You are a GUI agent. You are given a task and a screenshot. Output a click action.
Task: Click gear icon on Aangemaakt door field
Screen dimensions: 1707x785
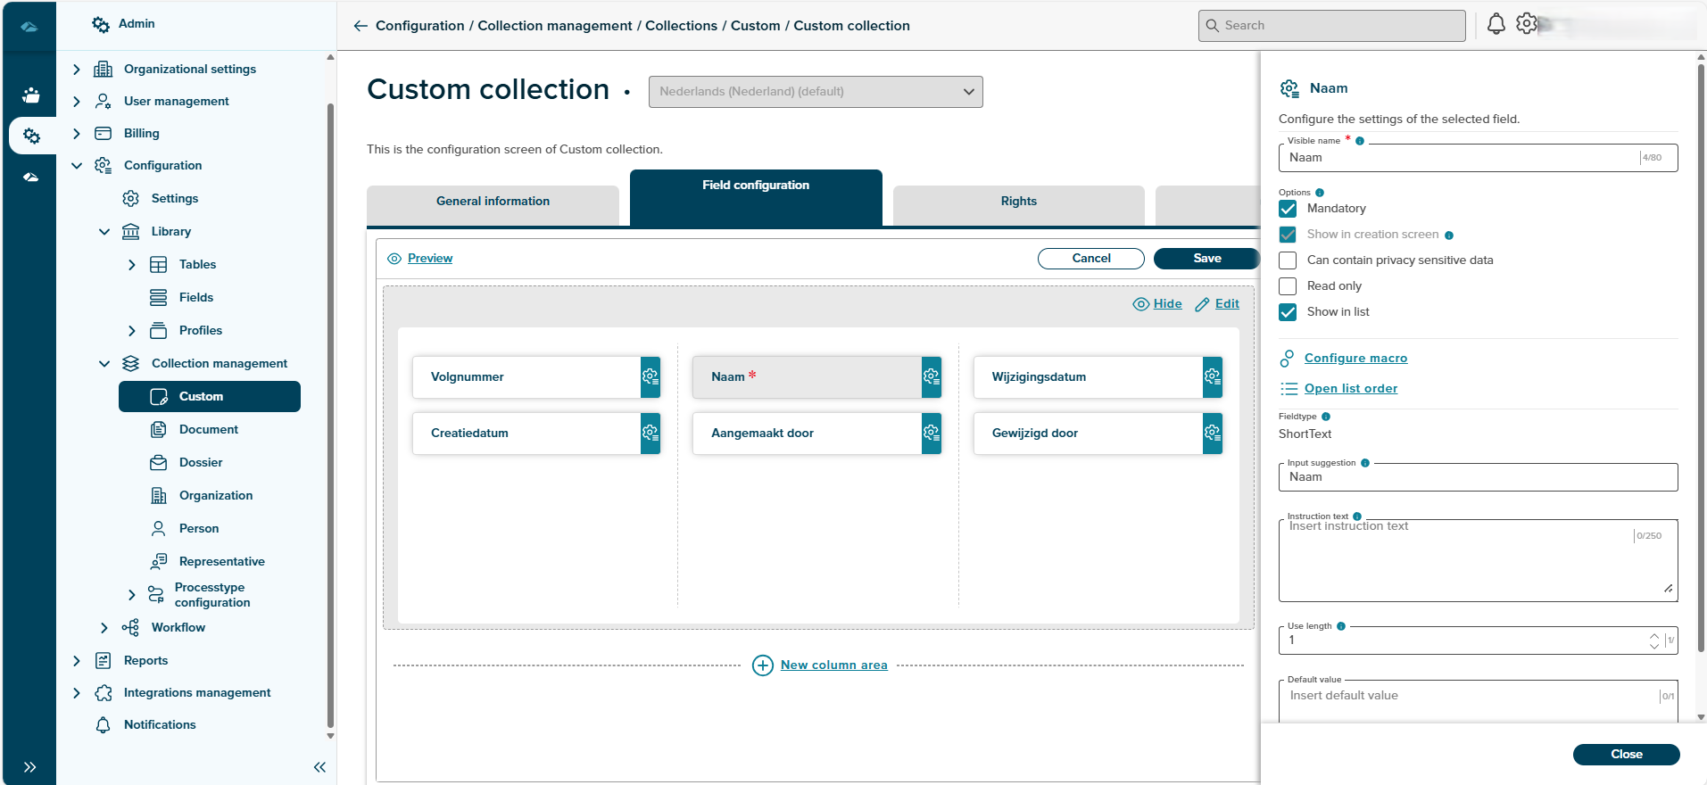931,434
